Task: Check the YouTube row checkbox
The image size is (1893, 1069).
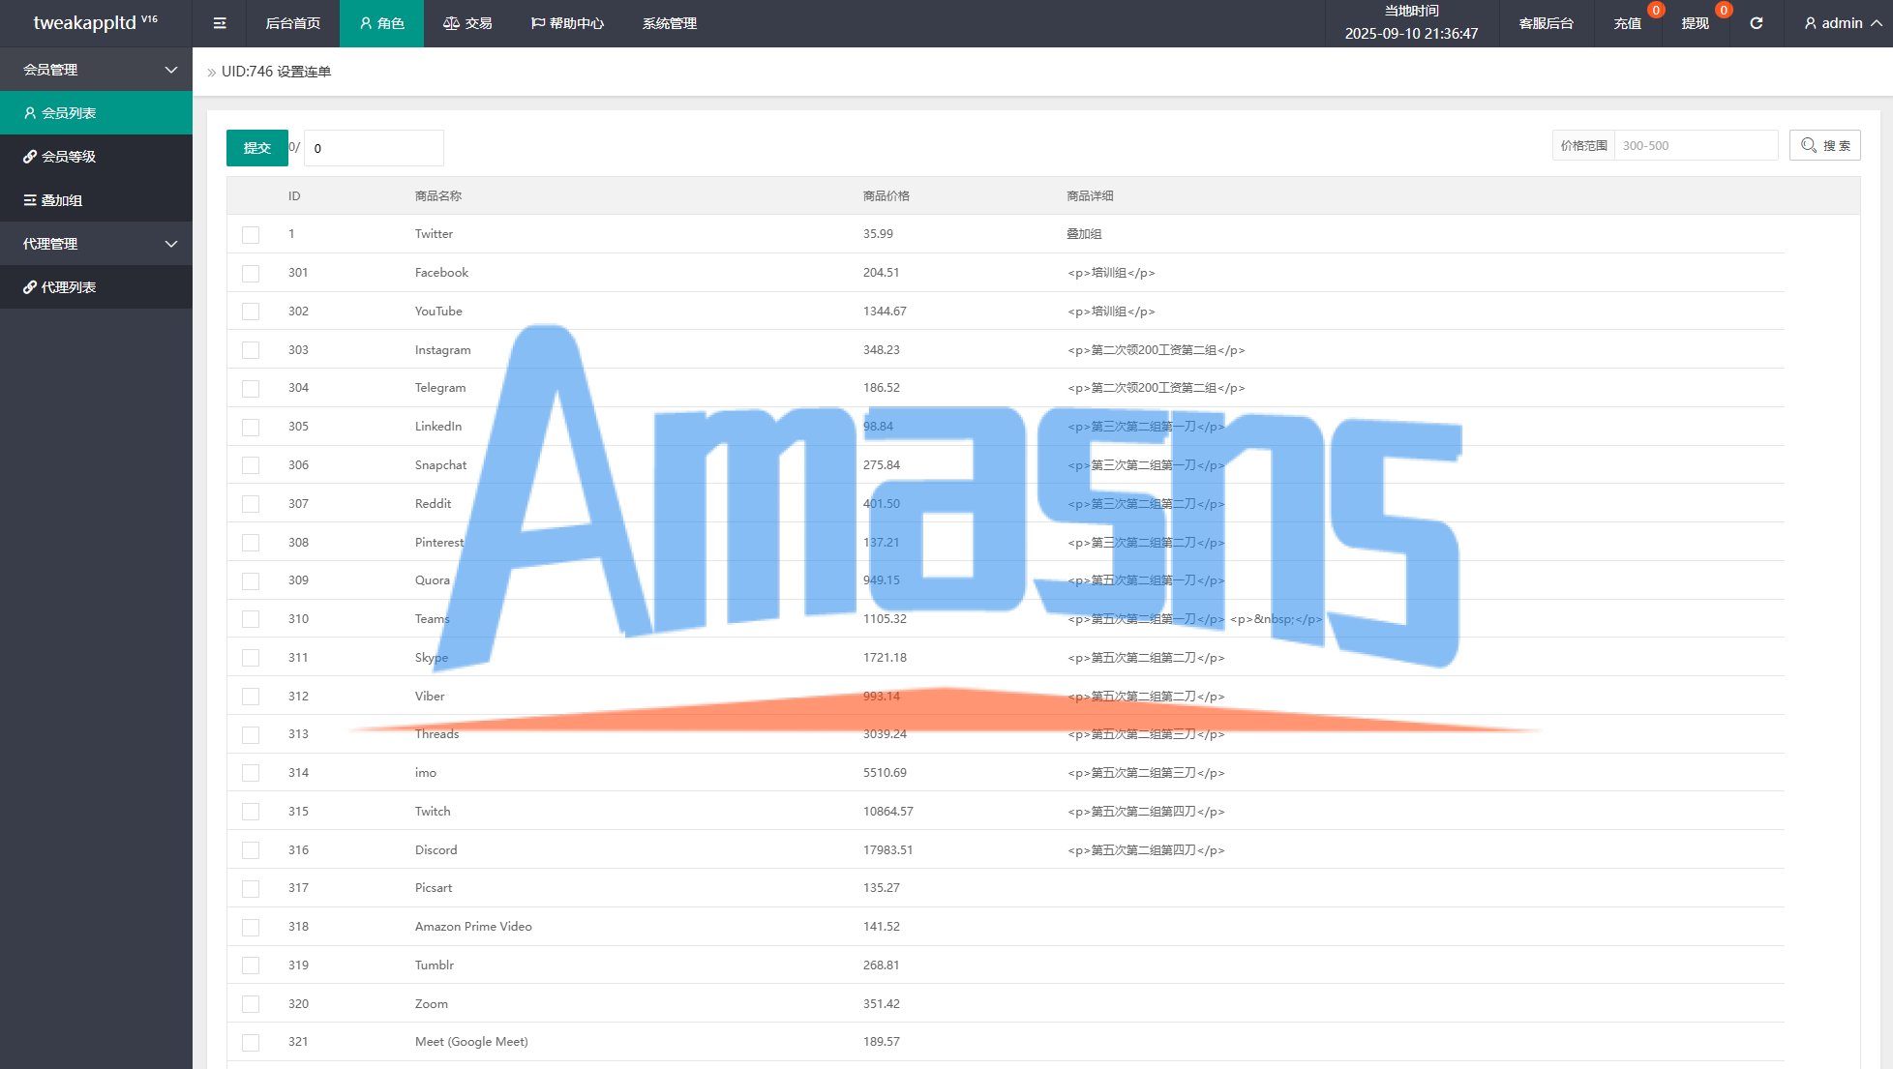Action: [251, 312]
